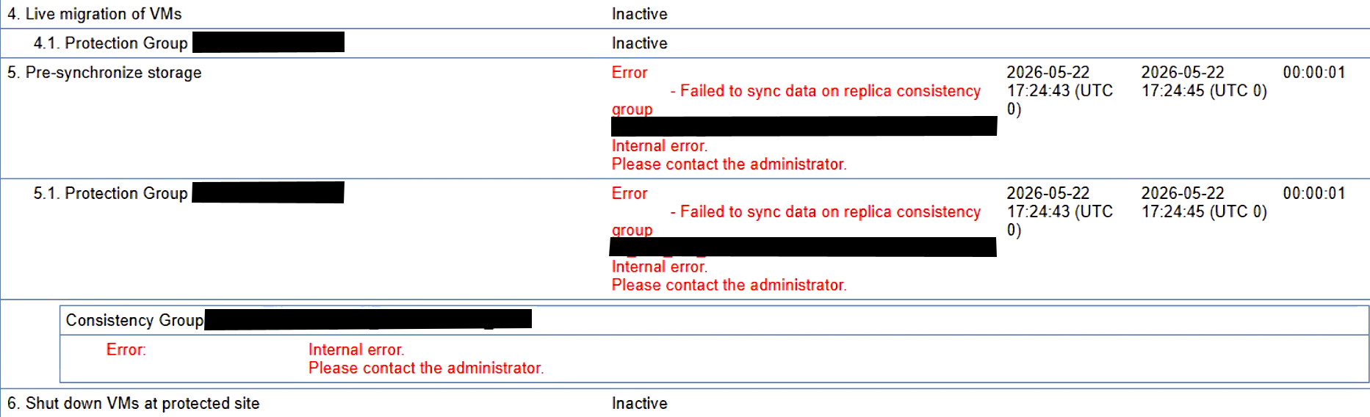Click the Error status for step 5
This screenshot has width=1370, height=417.
tap(630, 73)
